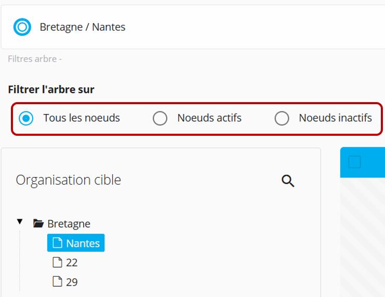Click the Bretagne / Nantes breadcrumb text
This screenshot has width=385, height=297.
tap(83, 27)
